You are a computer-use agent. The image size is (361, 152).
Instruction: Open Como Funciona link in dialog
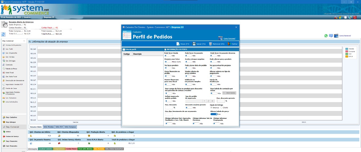229,39
